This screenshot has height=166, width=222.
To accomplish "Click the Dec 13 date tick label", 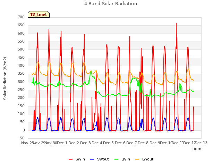I will point(201,143).
